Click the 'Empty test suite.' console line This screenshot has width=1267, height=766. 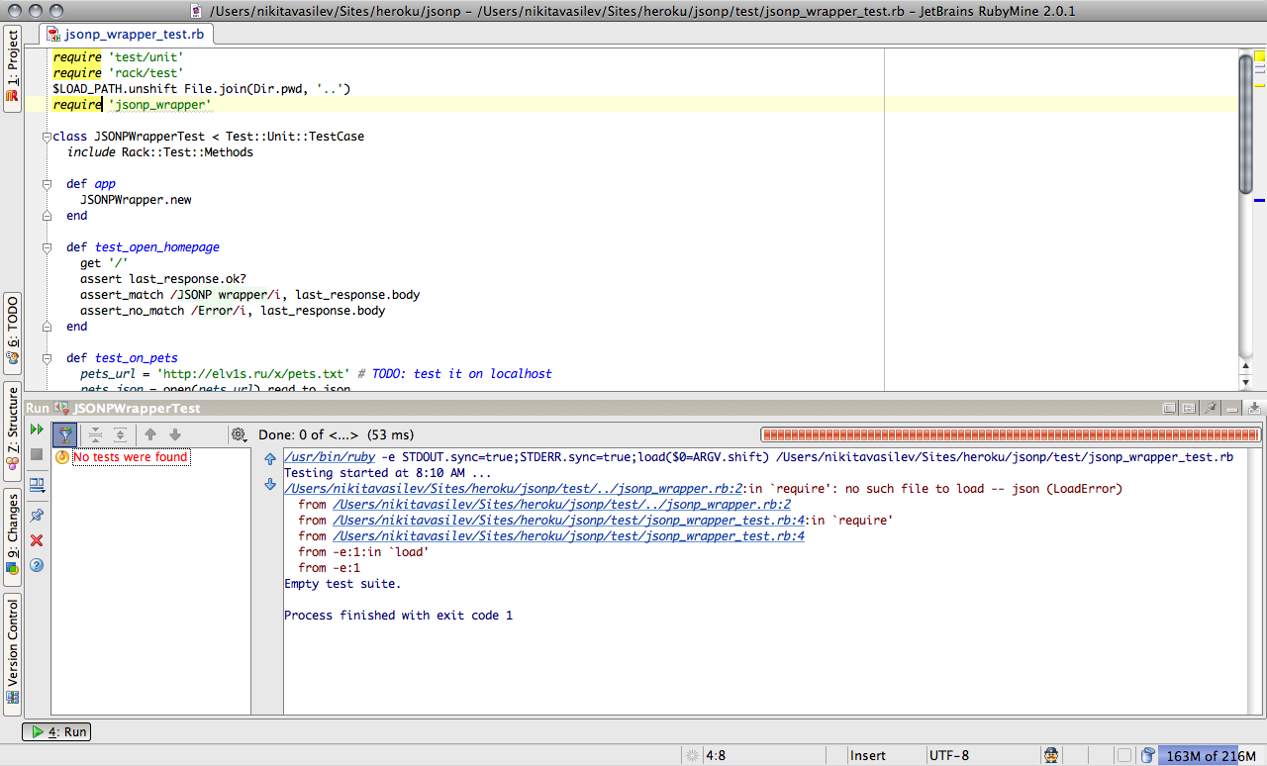pos(342,584)
